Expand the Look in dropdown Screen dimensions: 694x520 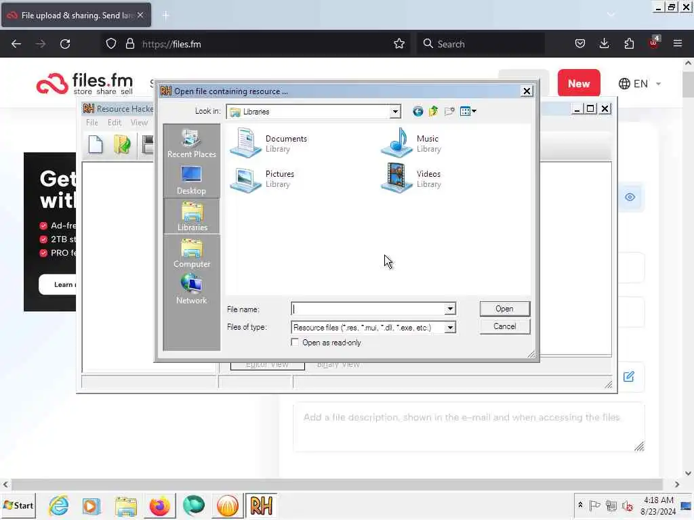tap(395, 112)
